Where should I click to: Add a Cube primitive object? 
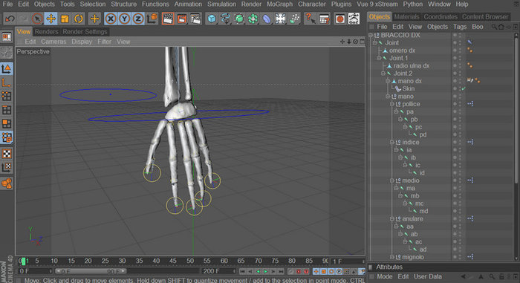pos(211,19)
